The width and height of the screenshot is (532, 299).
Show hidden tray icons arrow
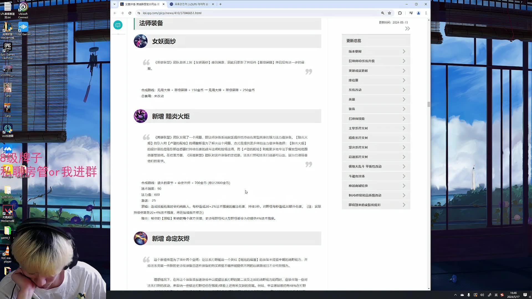click(x=455, y=295)
